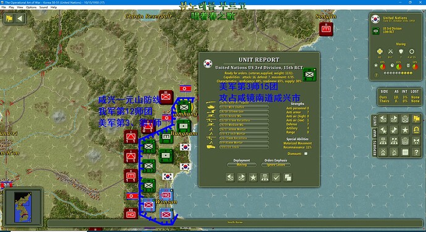Switch to the MAP side tab
The image size is (426, 232).
pyautogui.click(x=375, y=133)
